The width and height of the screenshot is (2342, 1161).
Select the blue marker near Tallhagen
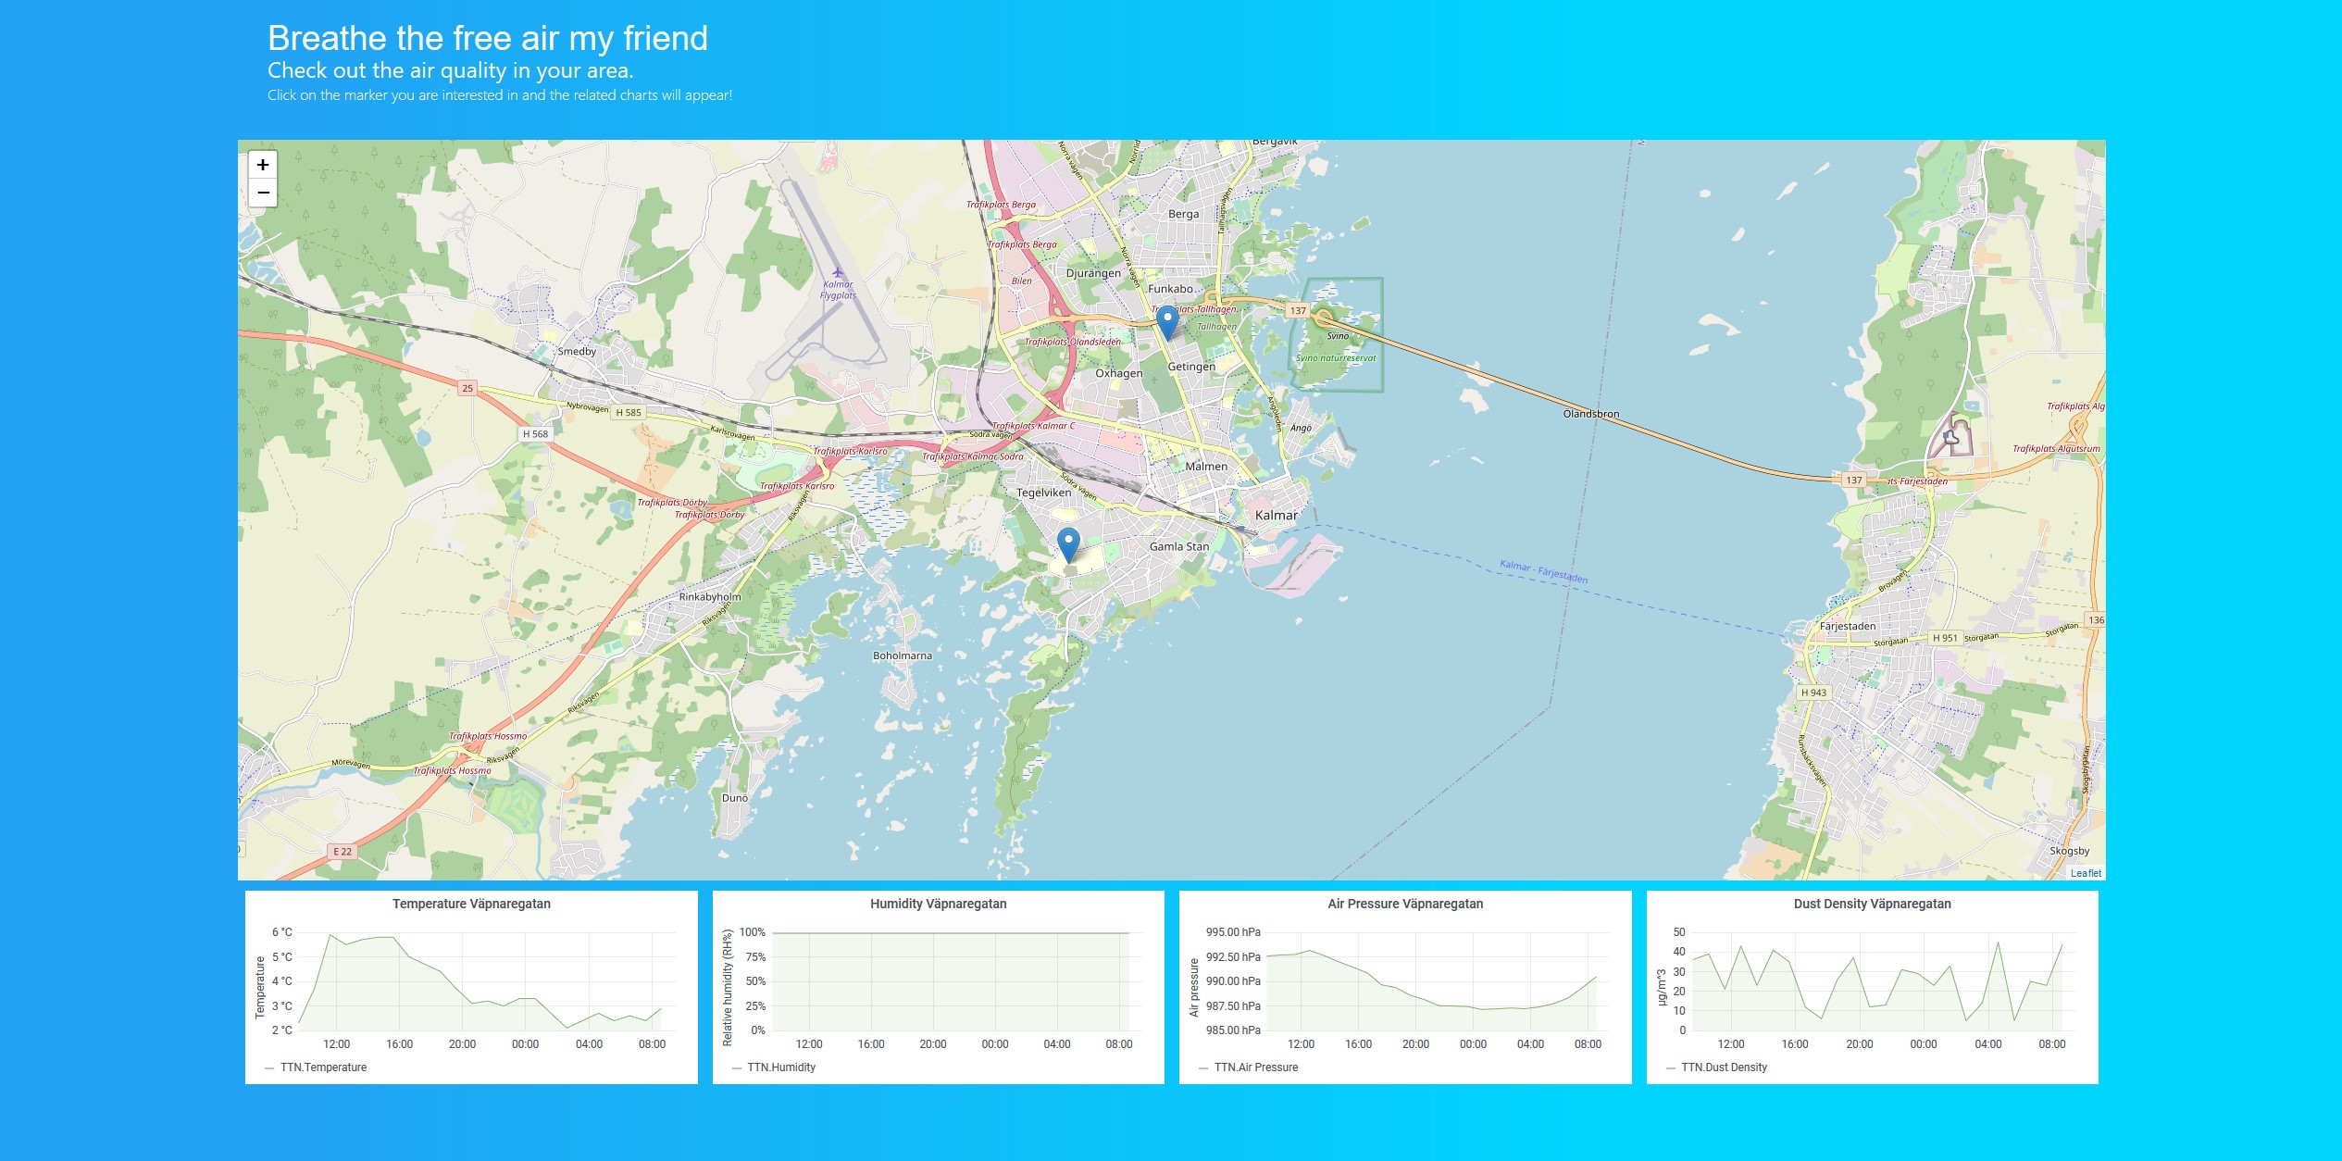click(x=1167, y=321)
